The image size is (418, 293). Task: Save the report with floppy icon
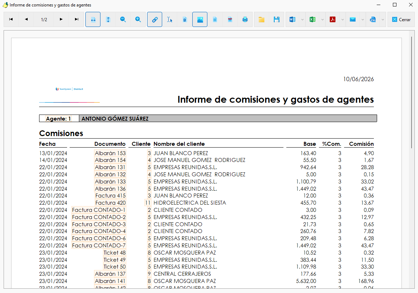click(x=276, y=19)
